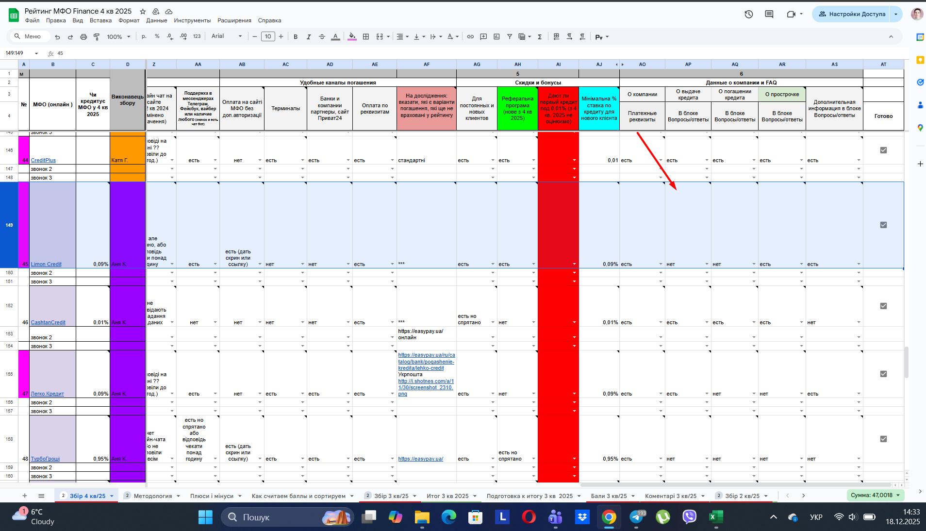Open the borders tool

click(x=366, y=36)
